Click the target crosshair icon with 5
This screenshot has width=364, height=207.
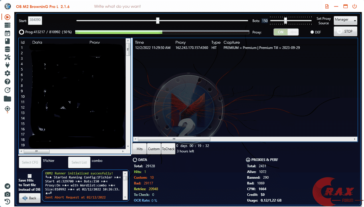[7, 109]
